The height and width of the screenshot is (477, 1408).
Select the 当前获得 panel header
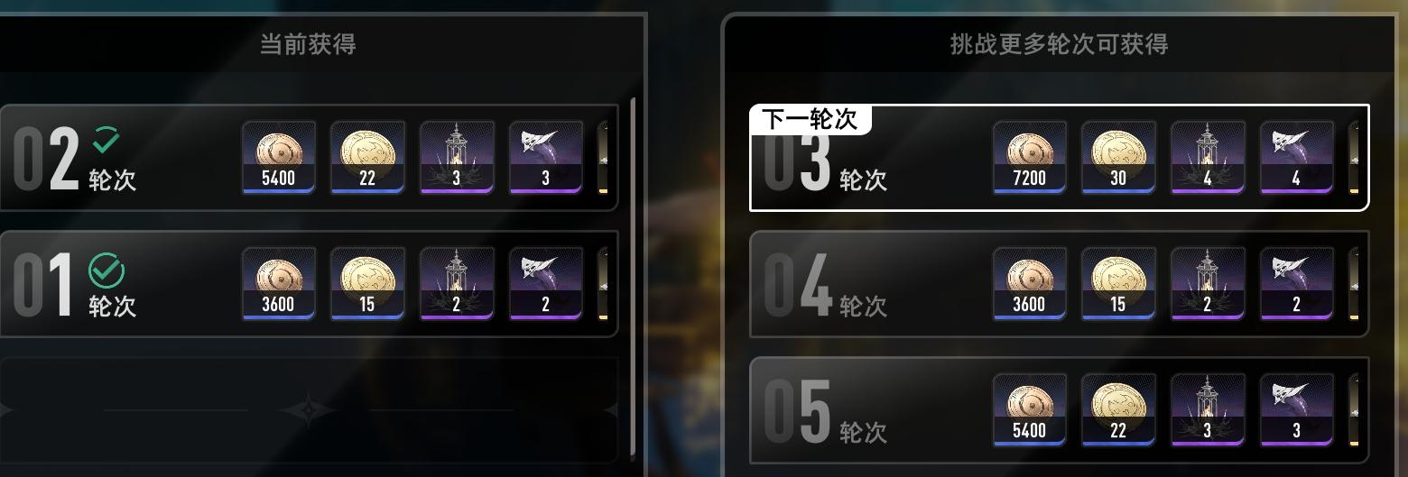click(x=308, y=44)
